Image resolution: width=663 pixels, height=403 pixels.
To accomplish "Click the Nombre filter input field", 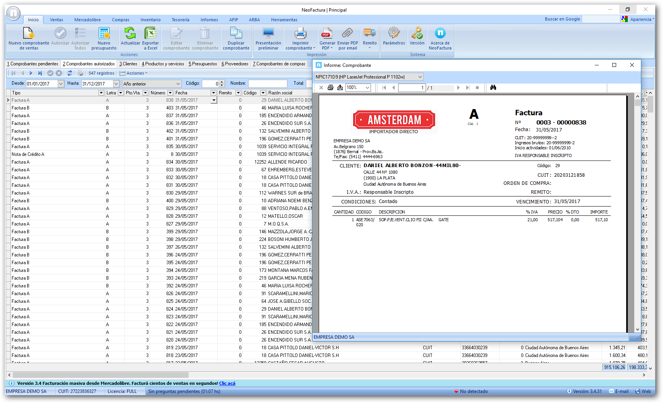I will tap(267, 84).
